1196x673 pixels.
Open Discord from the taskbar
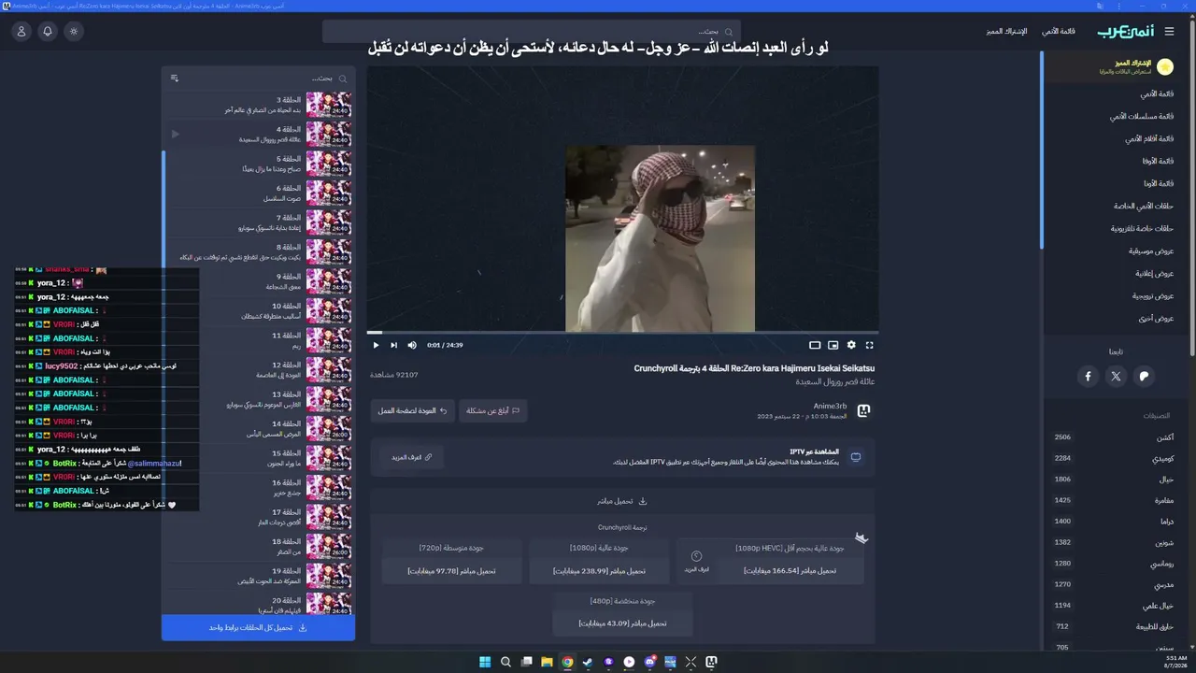[x=649, y=662]
